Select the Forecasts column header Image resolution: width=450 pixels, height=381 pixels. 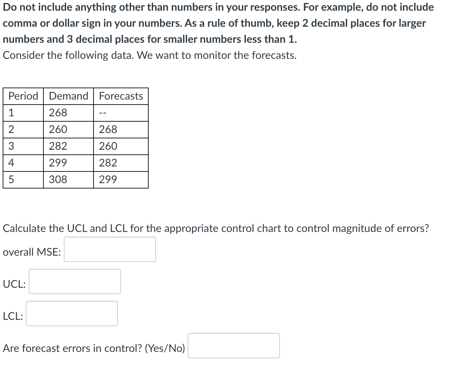[x=121, y=96]
